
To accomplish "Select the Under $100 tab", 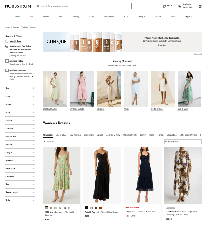I will click(61, 135).
